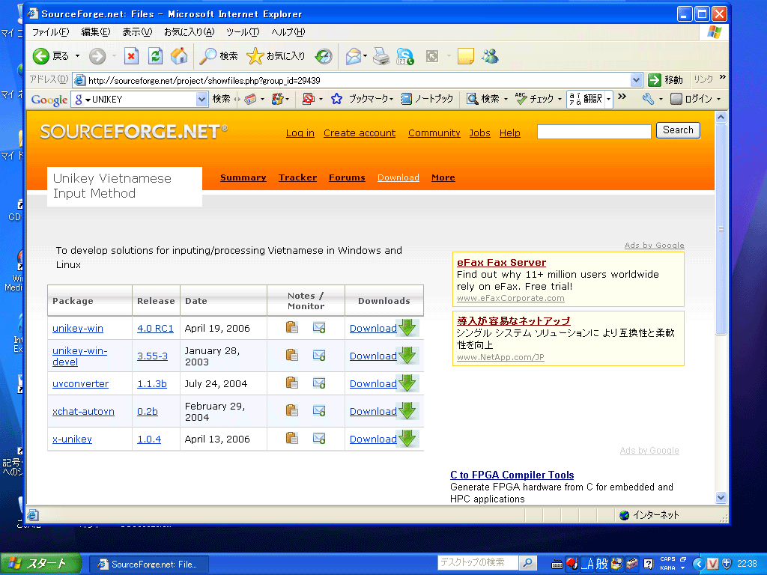The image size is (767, 575).
Task: Open Mail button dropdown arrow
Action: click(366, 56)
